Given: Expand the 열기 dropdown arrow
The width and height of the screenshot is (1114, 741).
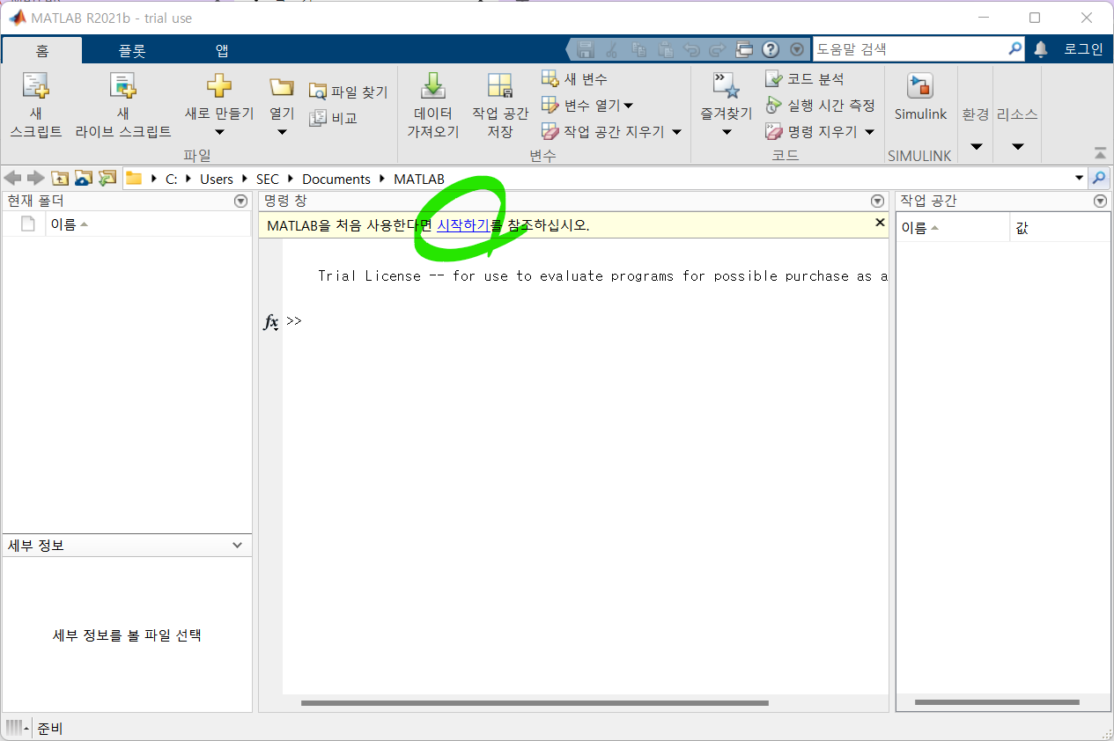Looking at the screenshot, I should point(282,133).
